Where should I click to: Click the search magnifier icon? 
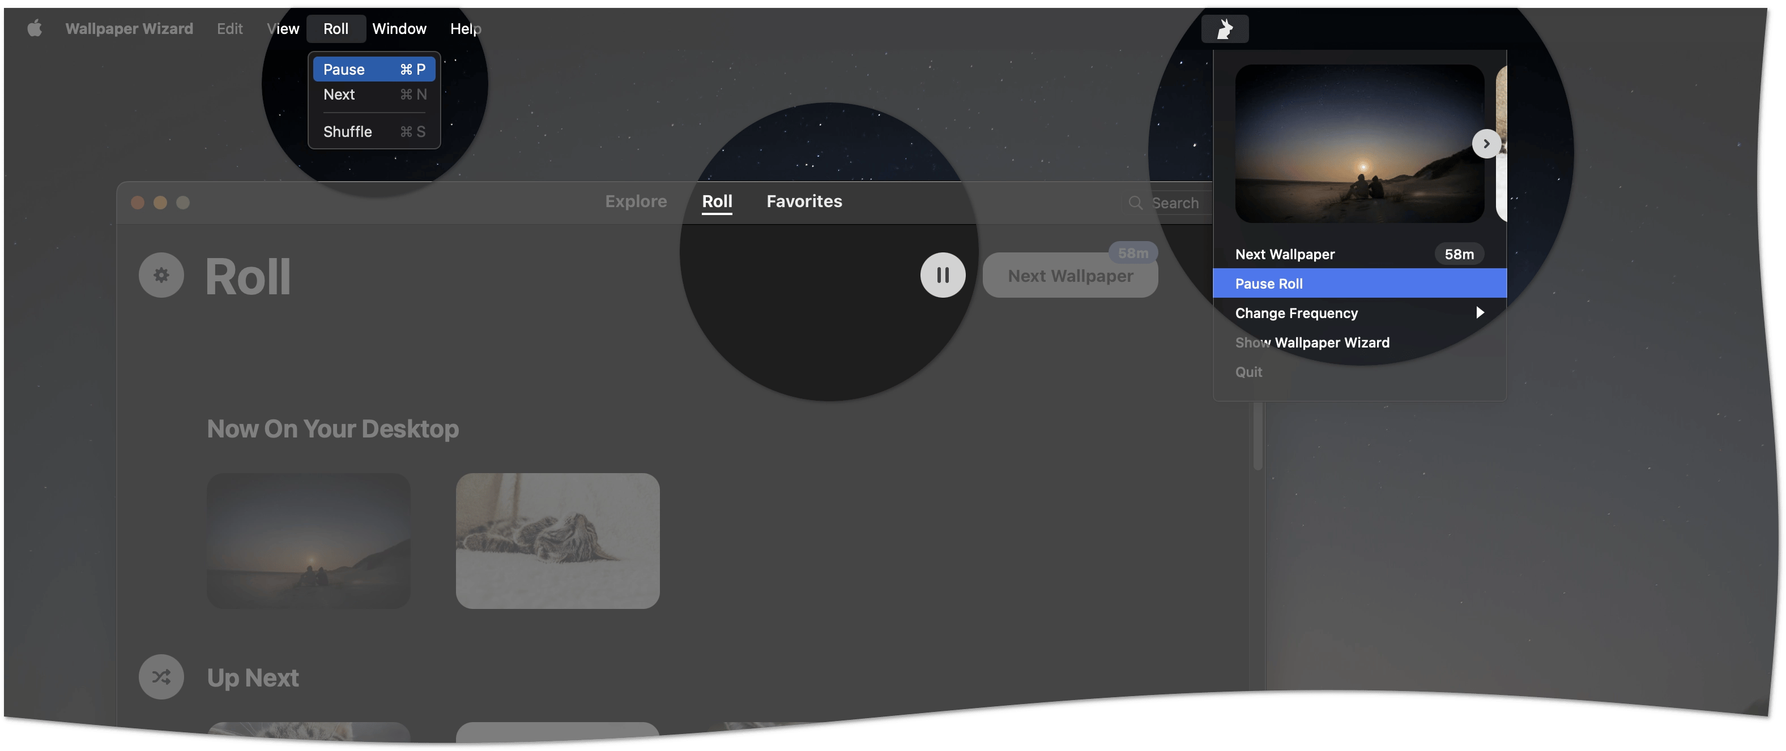1135,203
